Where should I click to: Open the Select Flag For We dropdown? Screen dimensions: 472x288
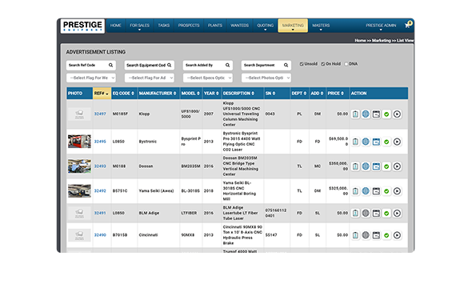click(91, 78)
